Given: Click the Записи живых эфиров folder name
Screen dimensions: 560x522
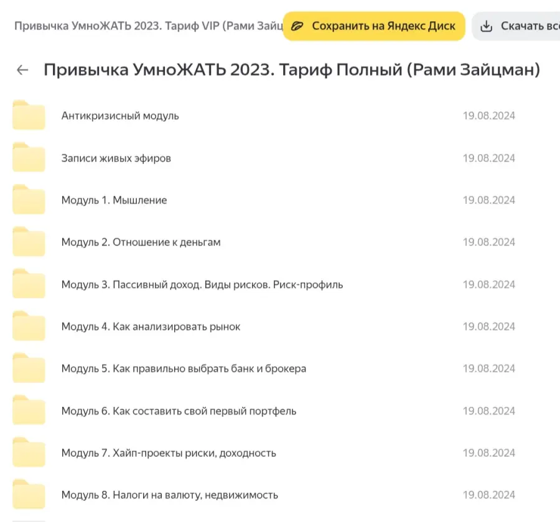Looking at the screenshot, I should point(116,158).
